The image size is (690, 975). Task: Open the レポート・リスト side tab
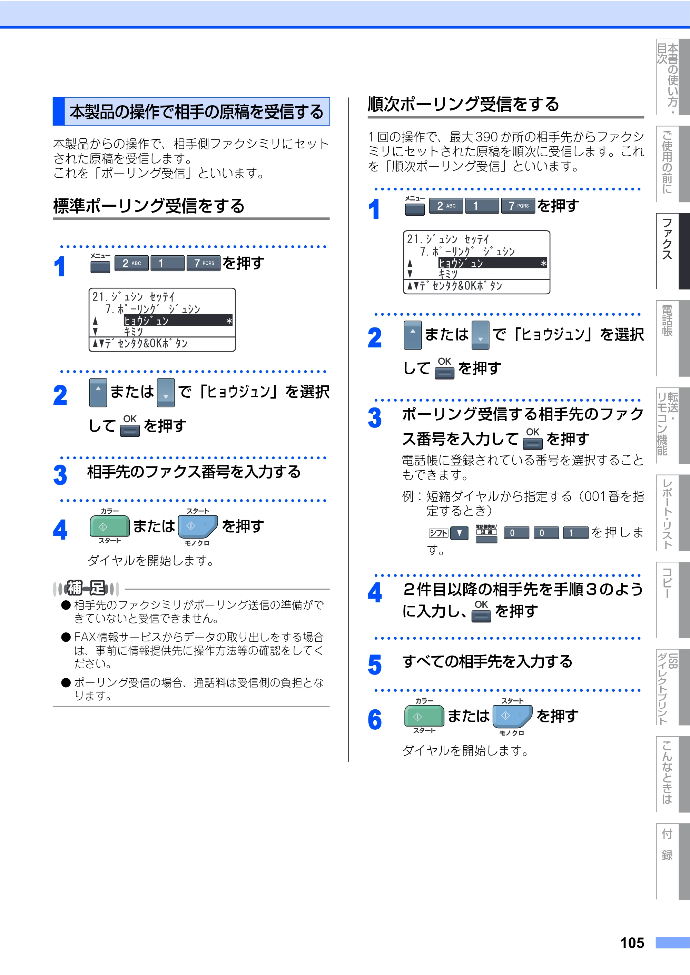(672, 512)
